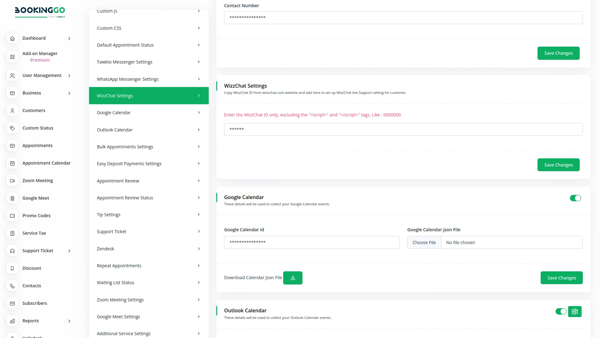The height and width of the screenshot is (338, 600).
Task: Save changes for WizzChat Settings
Action: 558,165
